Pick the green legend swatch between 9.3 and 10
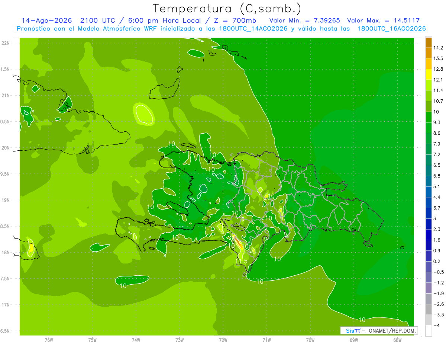This screenshot has width=446, height=345. click(x=429, y=117)
